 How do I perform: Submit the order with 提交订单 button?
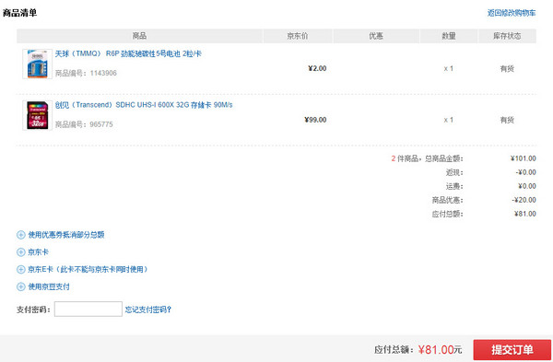pyautogui.click(x=512, y=350)
